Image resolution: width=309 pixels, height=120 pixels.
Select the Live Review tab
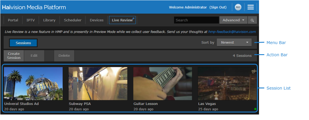[122, 20]
